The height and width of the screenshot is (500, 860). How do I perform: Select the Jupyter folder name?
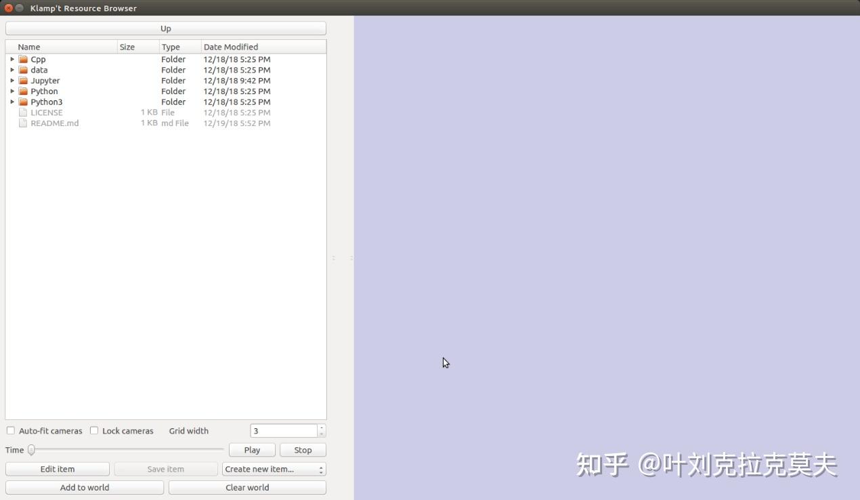[45, 81]
